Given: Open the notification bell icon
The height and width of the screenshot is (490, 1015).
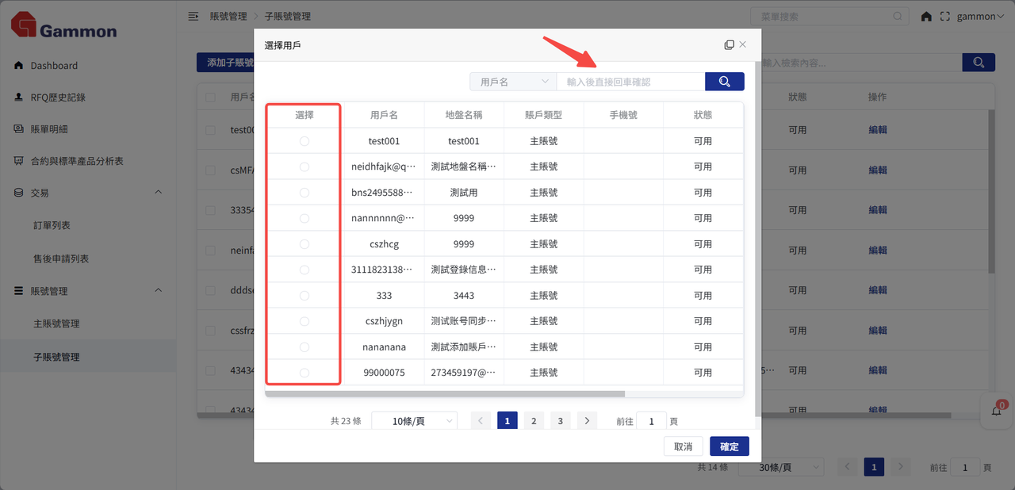Looking at the screenshot, I should click(x=997, y=411).
